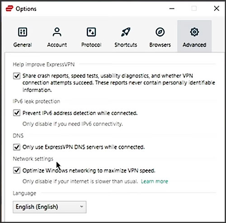Minimize the Options window
This screenshot has width=226, height=223.
(172, 9)
